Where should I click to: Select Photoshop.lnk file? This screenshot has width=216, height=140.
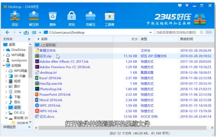tap(124, 89)
